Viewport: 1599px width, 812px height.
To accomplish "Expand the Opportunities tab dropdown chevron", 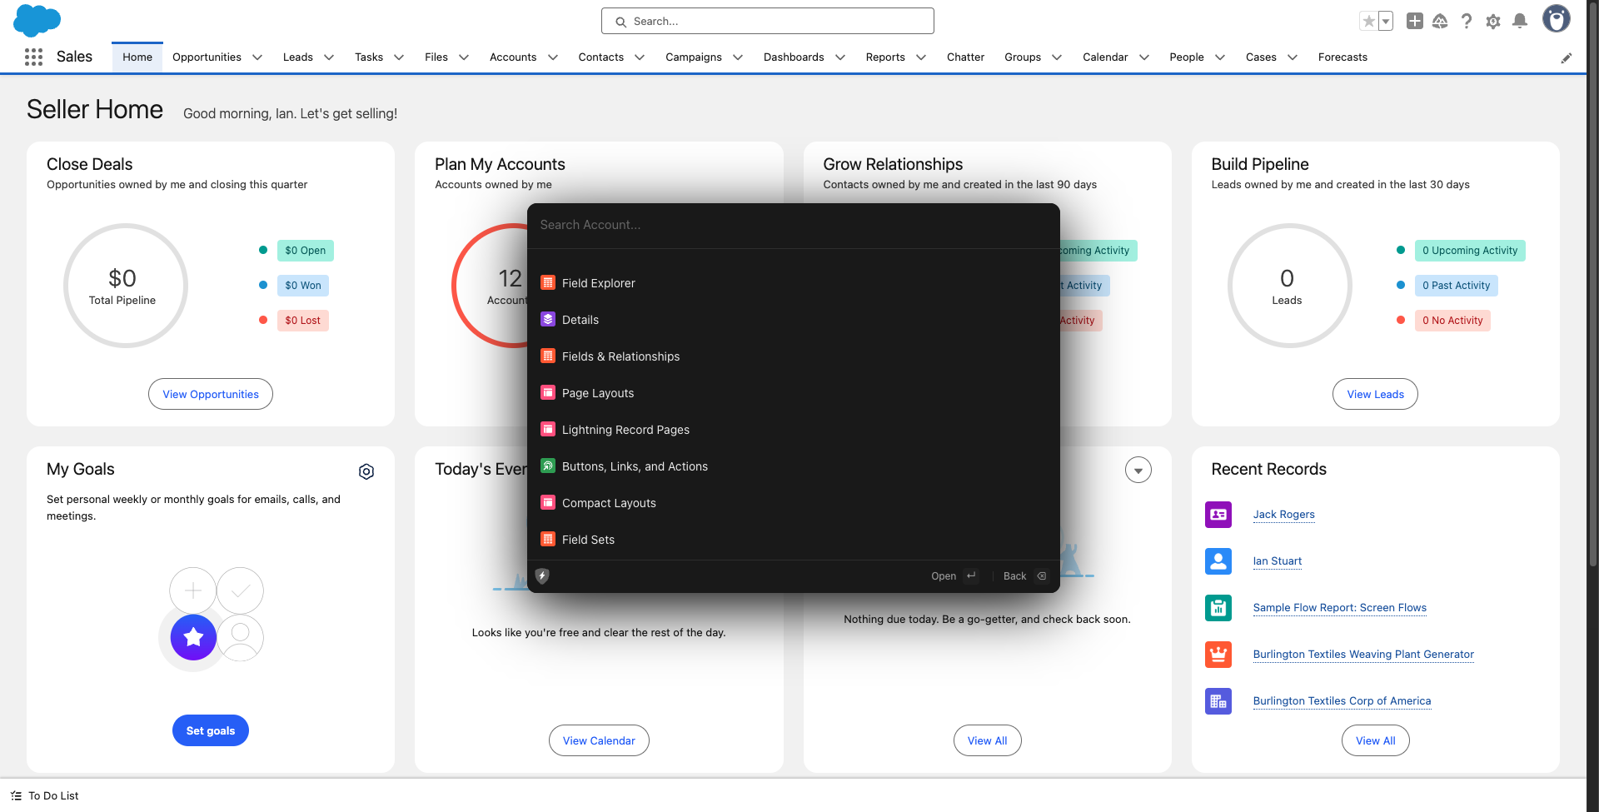I will tap(257, 57).
